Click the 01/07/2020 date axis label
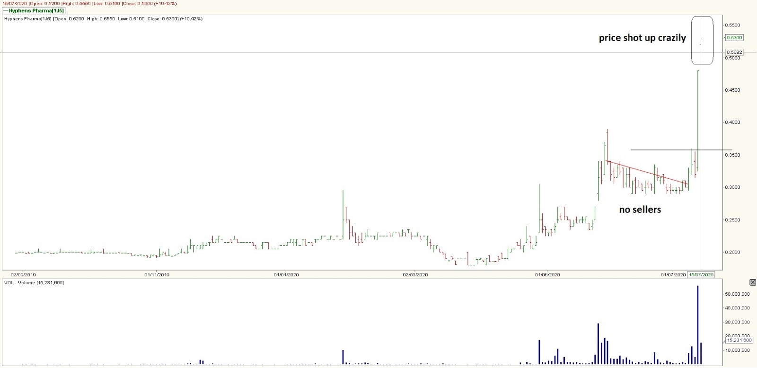Viewport: 757px width, 368px height. [673, 274]
